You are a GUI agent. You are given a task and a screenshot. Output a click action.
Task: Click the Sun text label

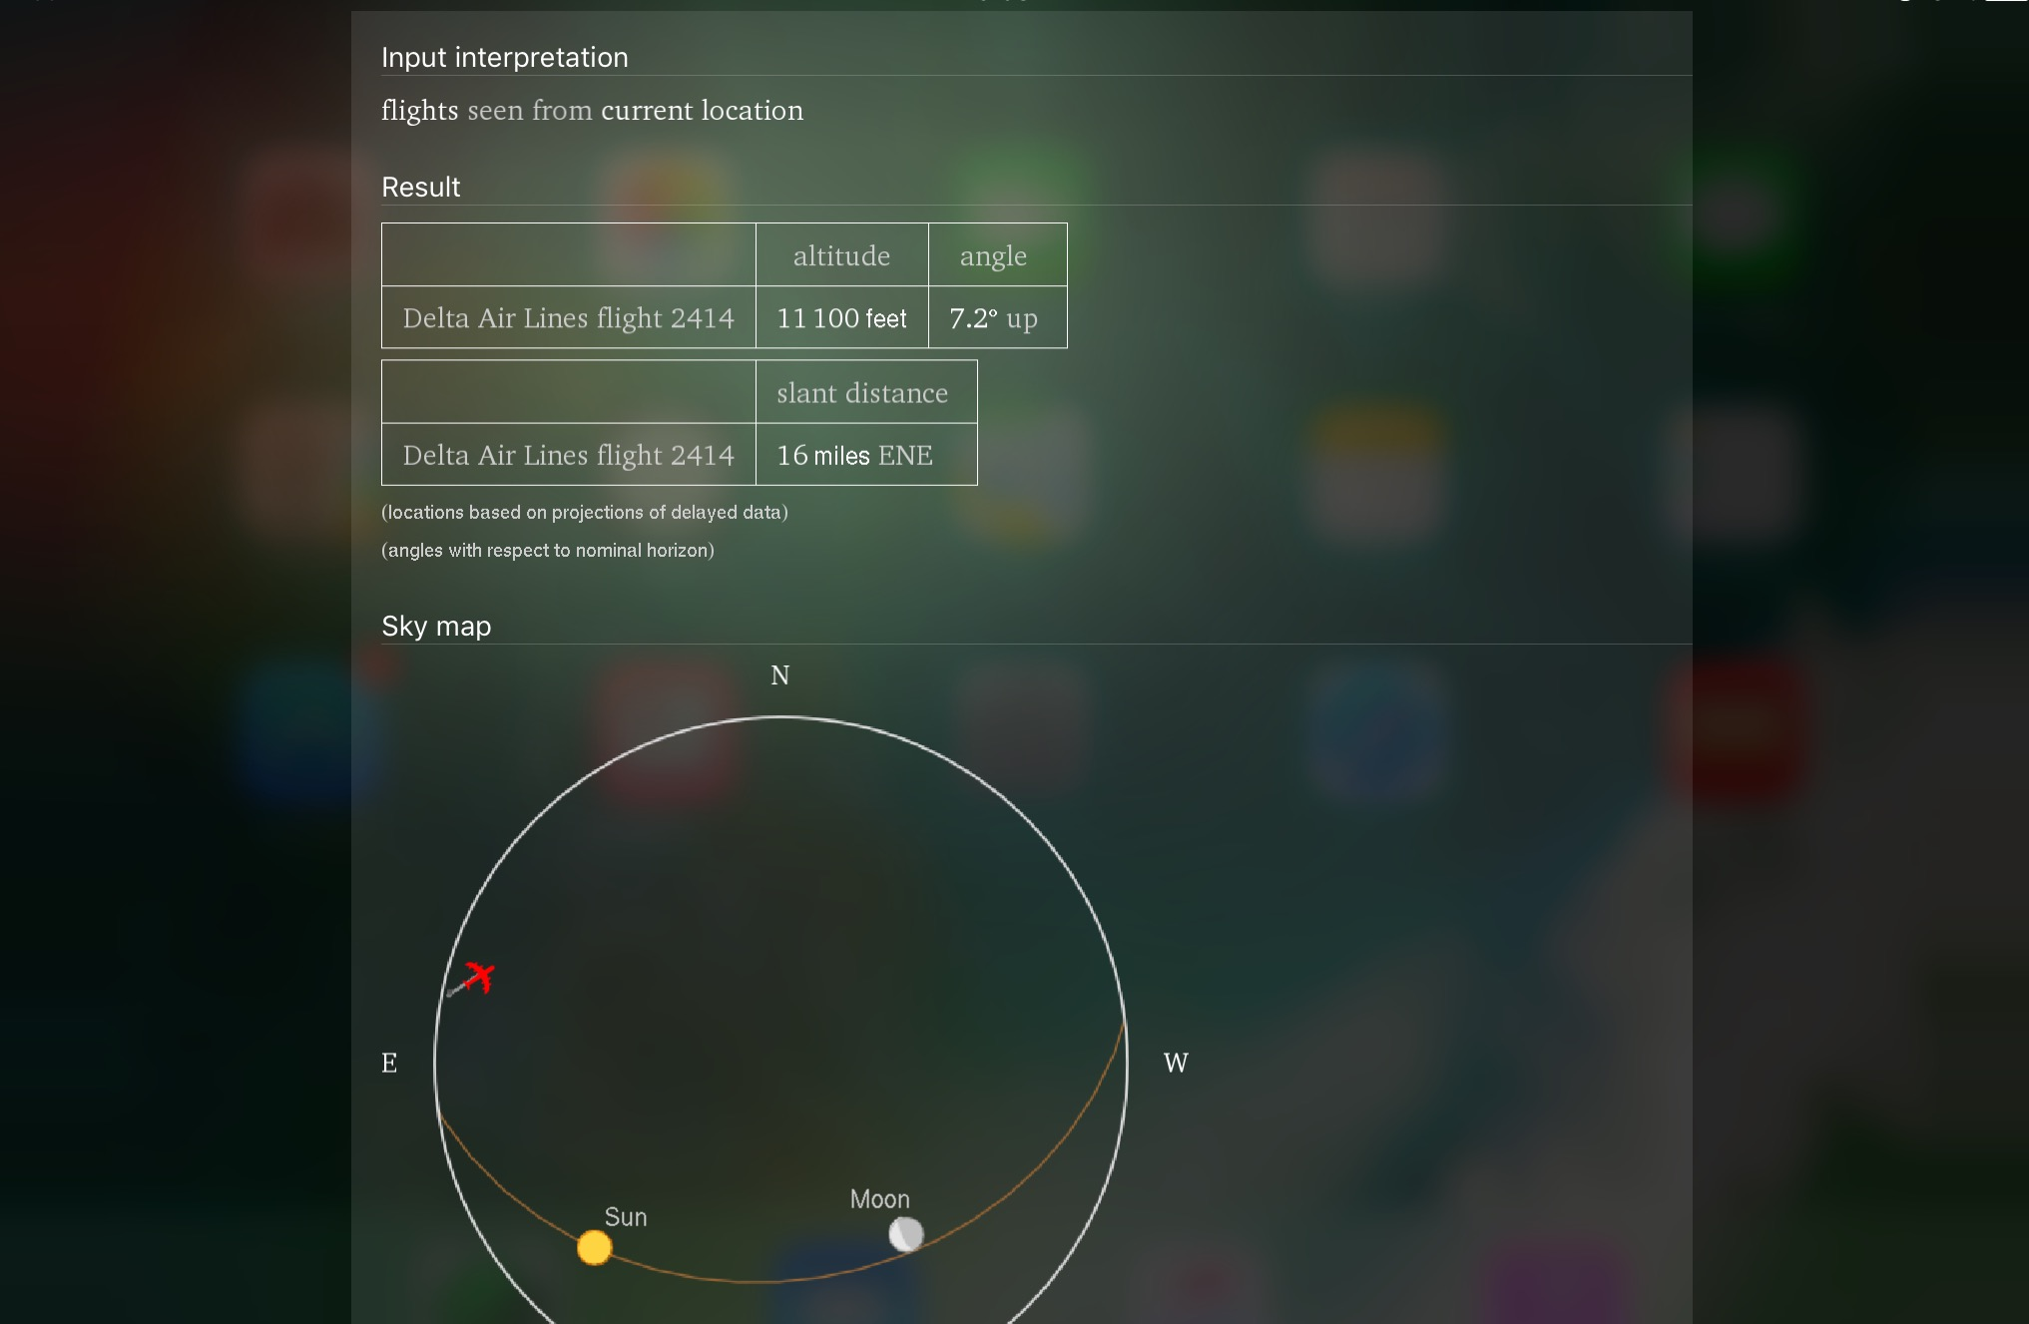[x=626, y=1217]
